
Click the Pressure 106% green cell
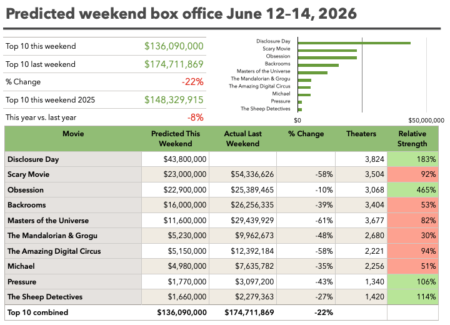click(x=412, y=282)
